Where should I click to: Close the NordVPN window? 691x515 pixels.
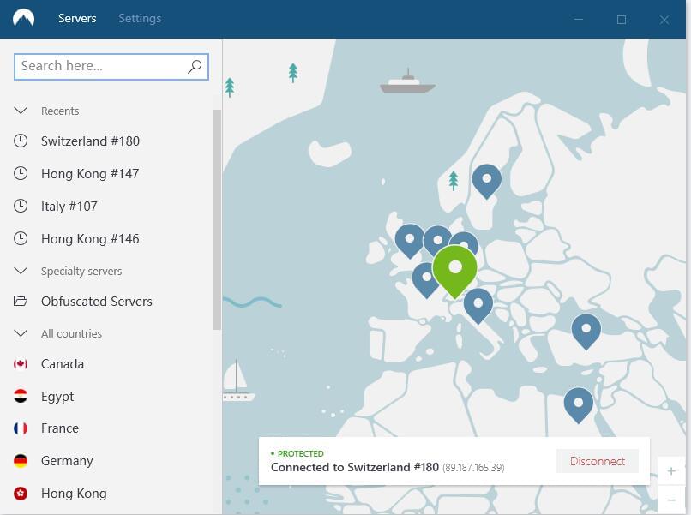664,20
